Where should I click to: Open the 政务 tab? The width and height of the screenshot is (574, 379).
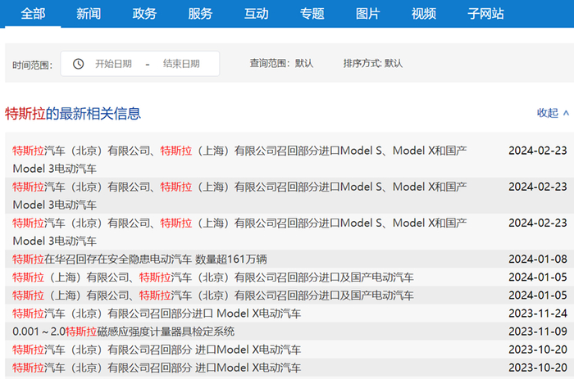point(144,14)
